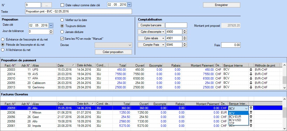Enable 'Date valeur comme date clé' checkbox
Image resolution: width=287 pixels, height=131 pixels.
point(62,5)
